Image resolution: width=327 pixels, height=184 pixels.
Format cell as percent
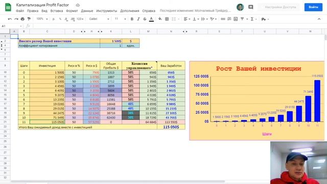(60, 19)
